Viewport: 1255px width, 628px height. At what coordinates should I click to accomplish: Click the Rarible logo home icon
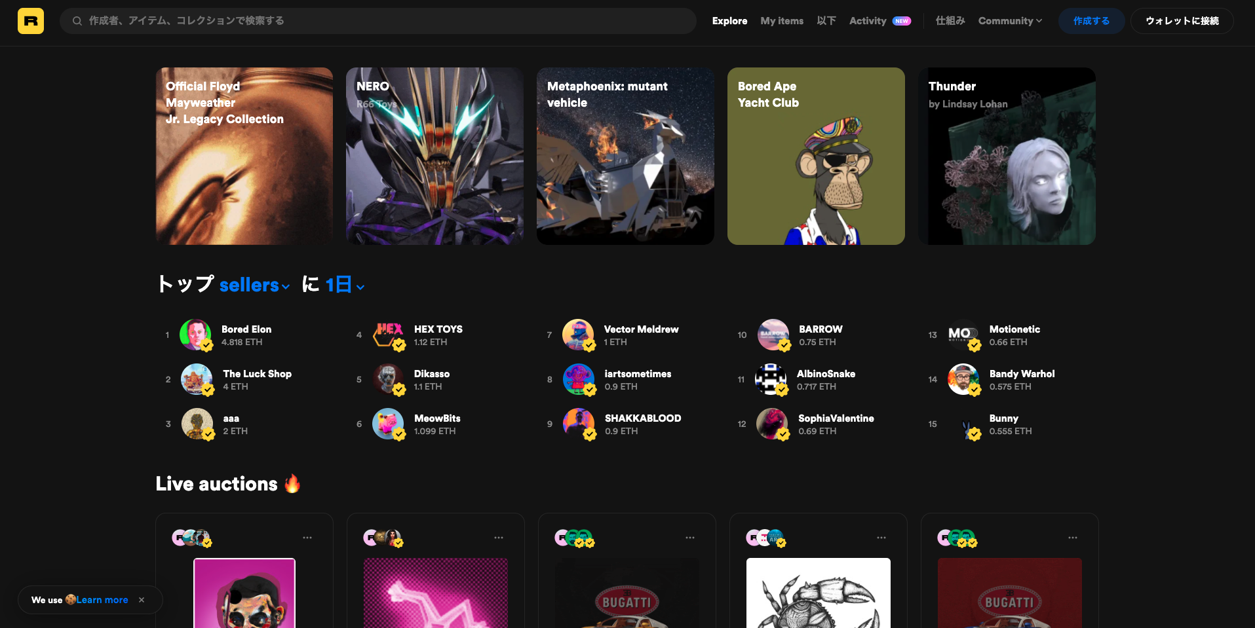coord(31,21)
